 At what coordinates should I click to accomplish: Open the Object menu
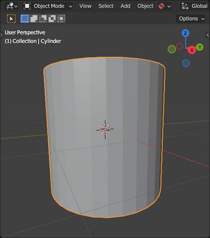145,6
